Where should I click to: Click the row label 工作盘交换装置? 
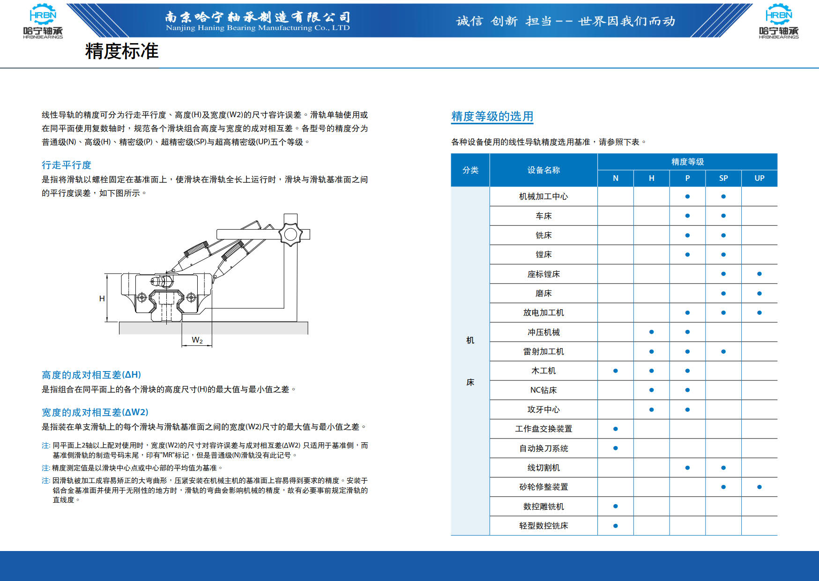pos(544,429)
